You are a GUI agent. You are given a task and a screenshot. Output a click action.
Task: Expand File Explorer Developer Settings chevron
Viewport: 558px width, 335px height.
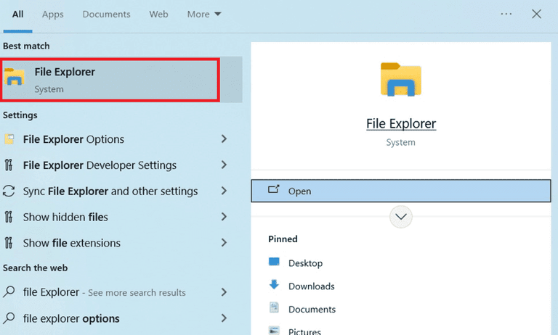[x=224, y=165]
